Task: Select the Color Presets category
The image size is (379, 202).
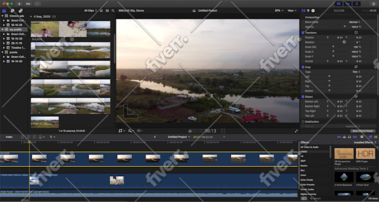Action: click(x=308, y=185)
